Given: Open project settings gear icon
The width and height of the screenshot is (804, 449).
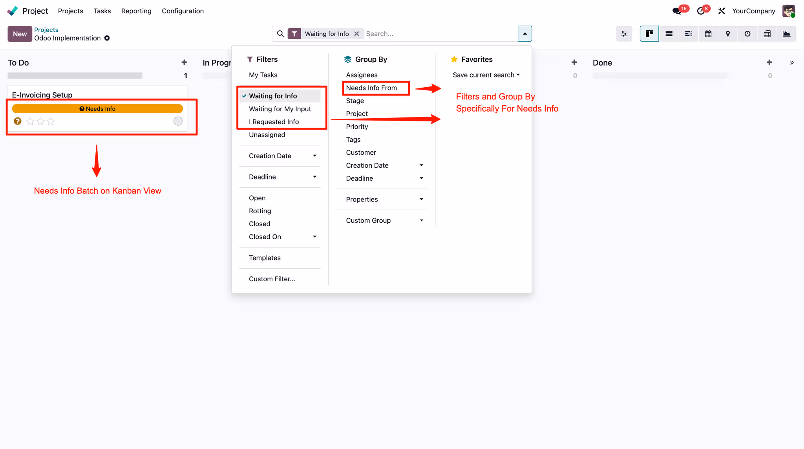Looking at the screenshot, I should coord(107,38).
